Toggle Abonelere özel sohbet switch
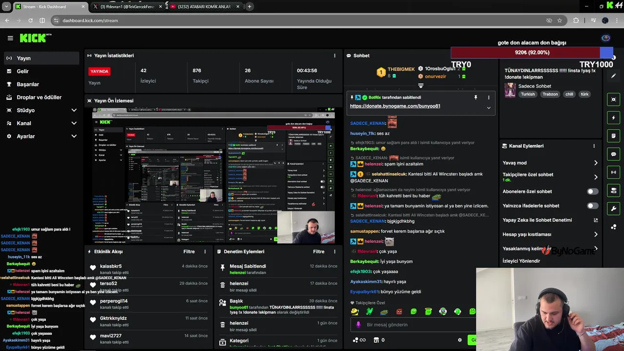 (x=592, y=192)
